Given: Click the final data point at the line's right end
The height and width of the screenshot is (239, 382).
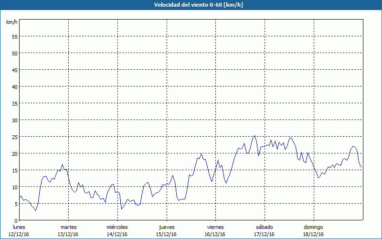Looking at the screenshot, I should (x=361, y=167).
